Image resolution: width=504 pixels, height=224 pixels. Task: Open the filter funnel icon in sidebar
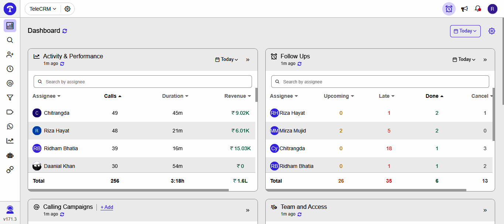pyautogui.click(x=10, y=97)
